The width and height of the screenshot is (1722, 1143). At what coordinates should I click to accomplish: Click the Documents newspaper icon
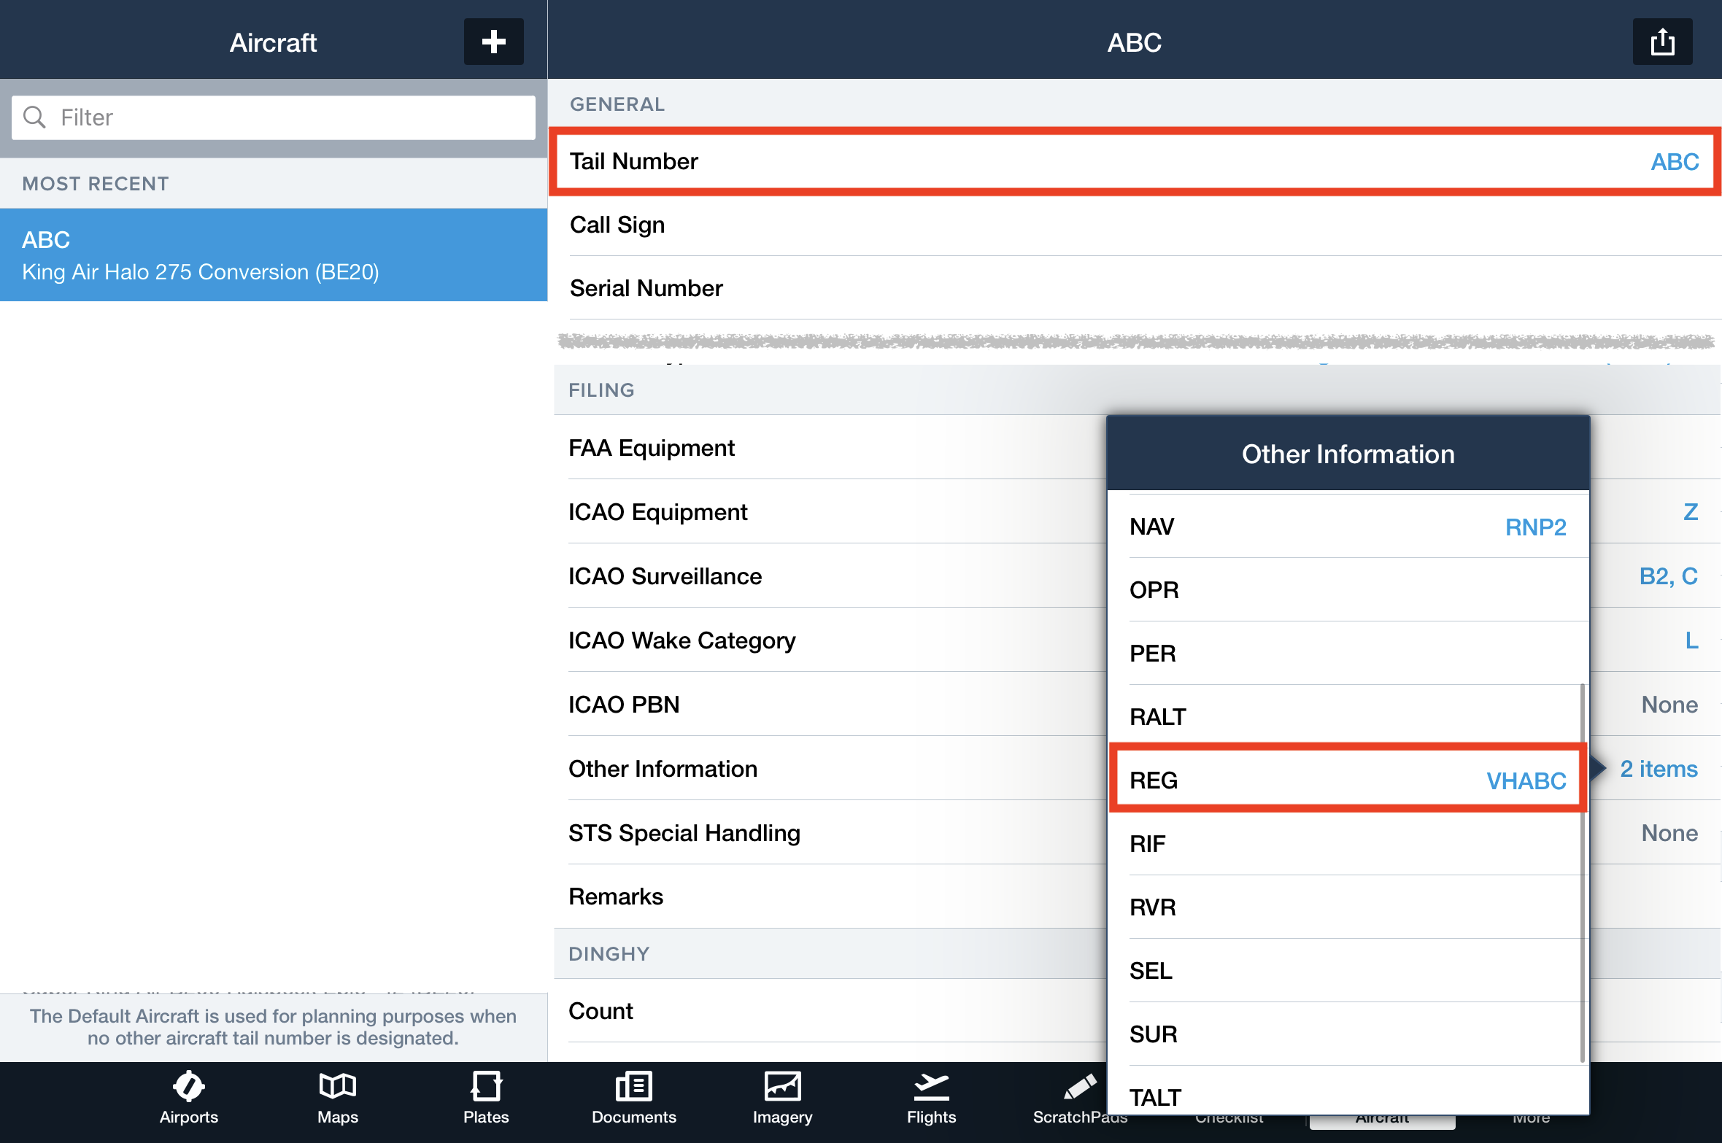click(634, 1086)
